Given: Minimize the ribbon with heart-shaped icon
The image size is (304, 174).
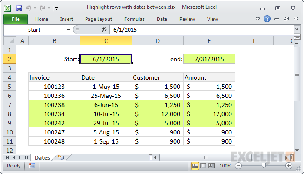Looking at the screenshot, I should [258, 19].
